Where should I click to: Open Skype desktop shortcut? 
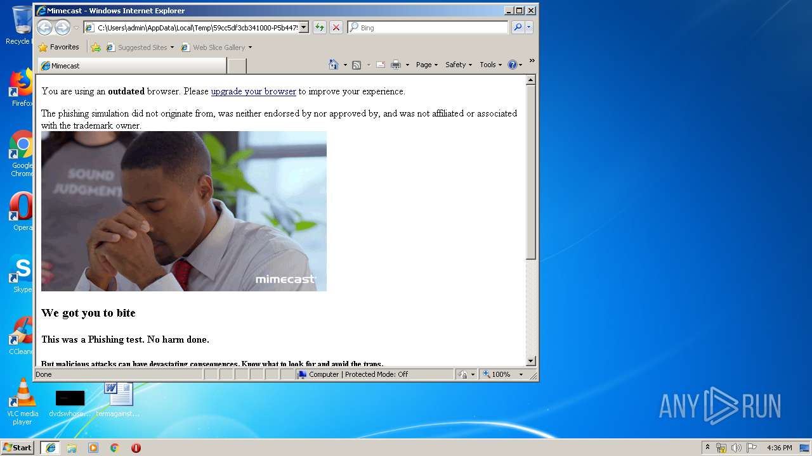[22, 274]
